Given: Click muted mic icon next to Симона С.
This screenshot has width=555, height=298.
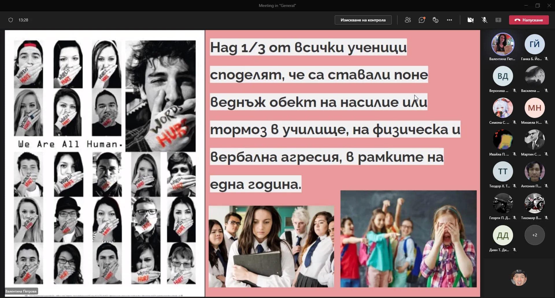Looking at the screenshot, I should point(515,123).
